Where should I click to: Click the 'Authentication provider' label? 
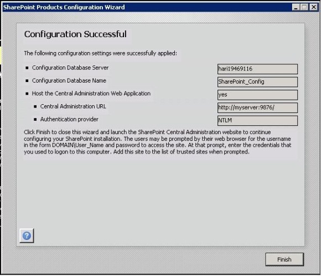pos(69,119)
